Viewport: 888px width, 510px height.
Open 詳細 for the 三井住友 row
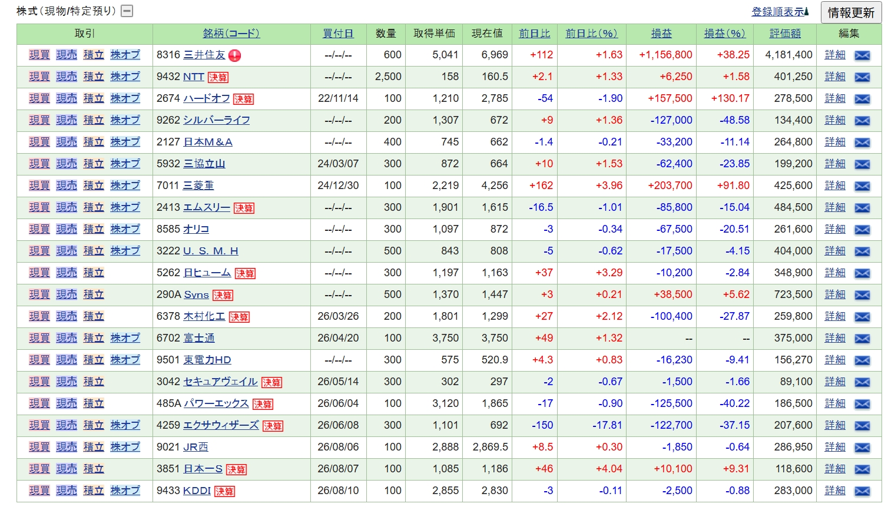835,55
